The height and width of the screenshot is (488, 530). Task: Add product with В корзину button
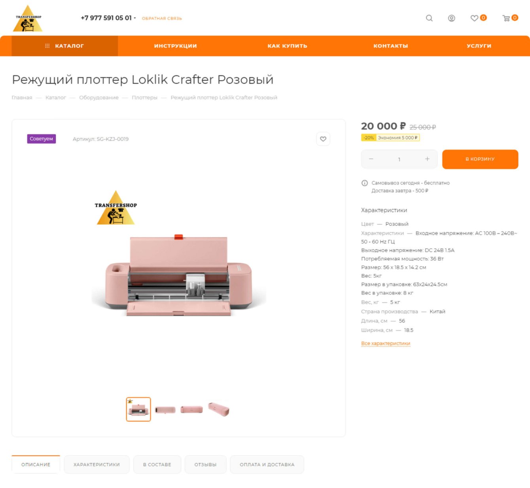480,159
